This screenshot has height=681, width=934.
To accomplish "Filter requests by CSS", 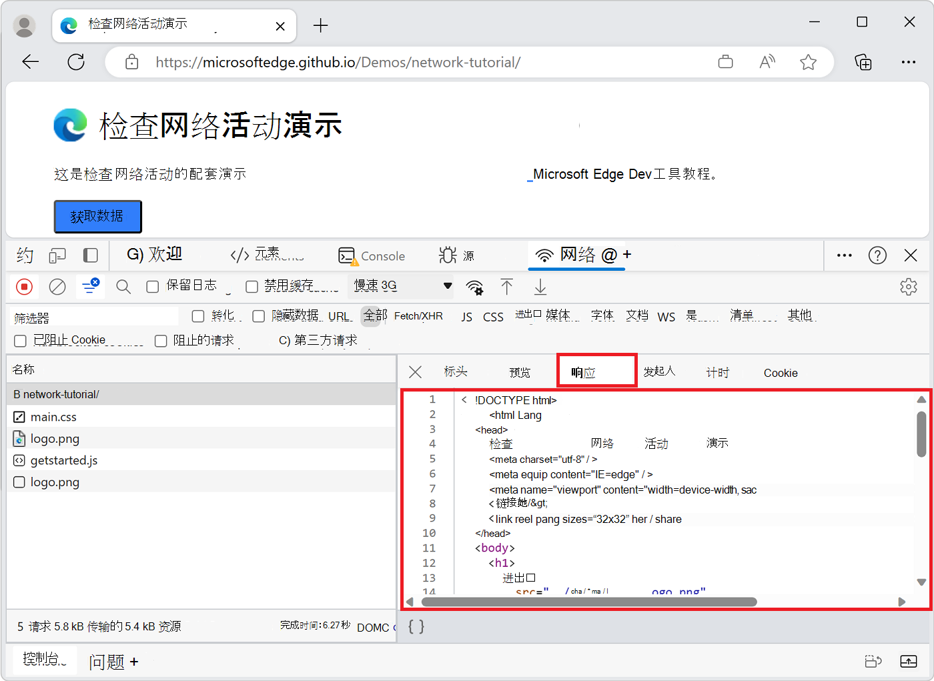I will [493, 317].
